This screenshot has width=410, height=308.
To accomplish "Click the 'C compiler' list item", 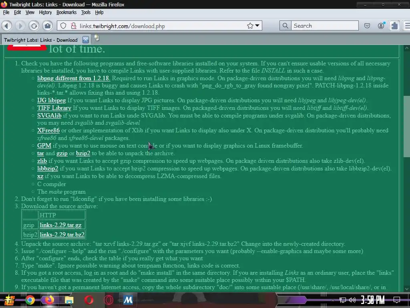I will 52,184.
